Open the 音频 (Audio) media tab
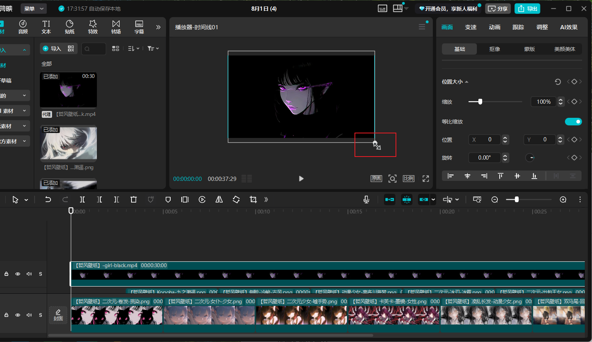592x342 pixels. pyautogui.click(x=23, y=27)
